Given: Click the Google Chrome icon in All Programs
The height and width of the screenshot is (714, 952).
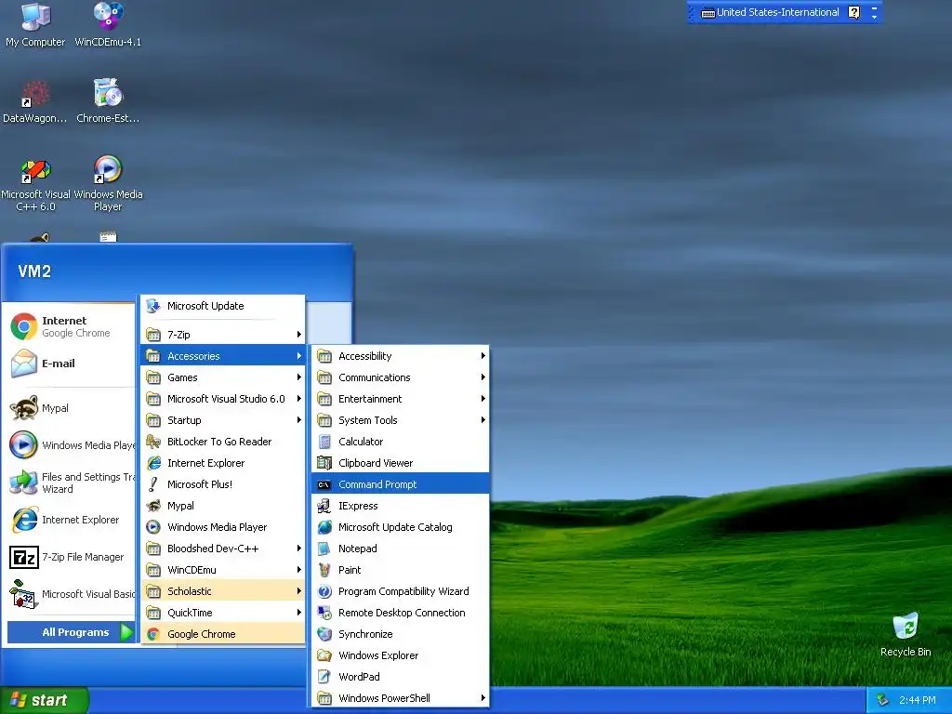Looking at the screenshot, I should (153, 634).
